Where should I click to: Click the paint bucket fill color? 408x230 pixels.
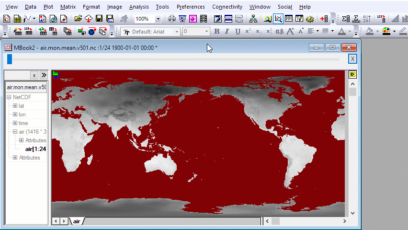(370, 32)
